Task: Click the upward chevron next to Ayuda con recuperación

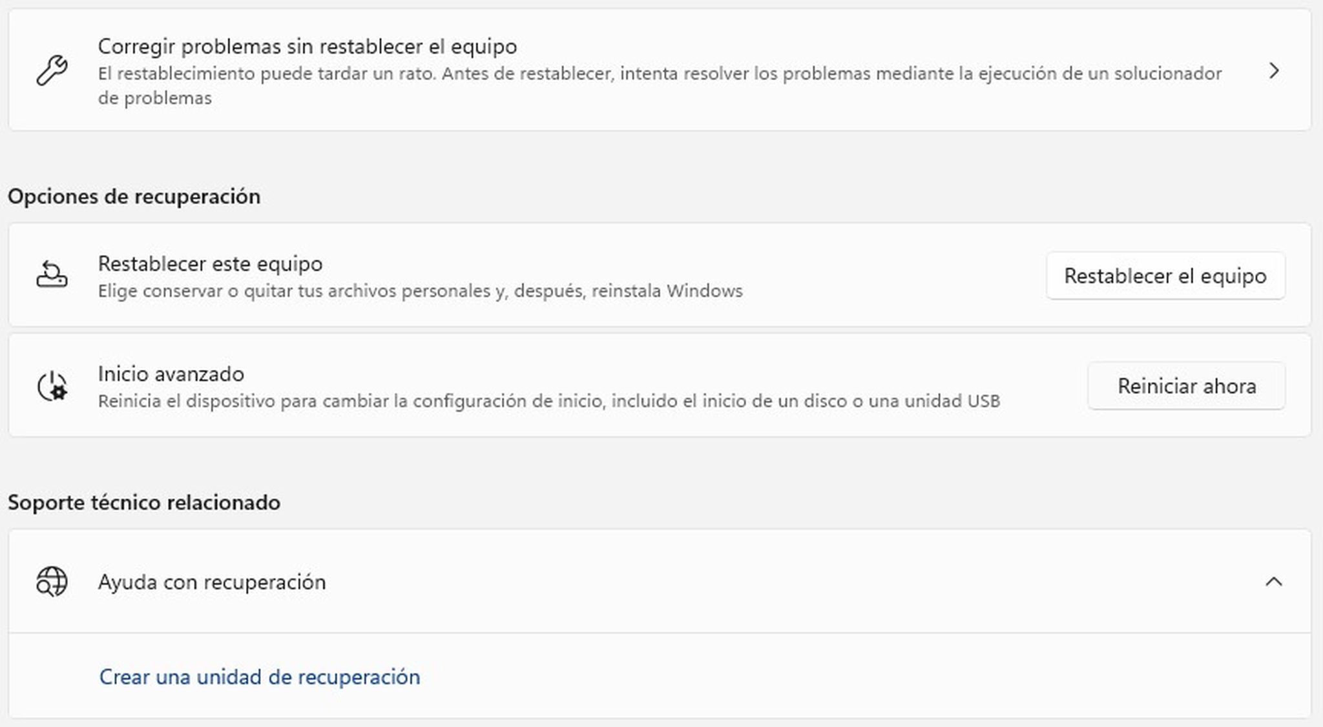Action: coord(1275,581)
